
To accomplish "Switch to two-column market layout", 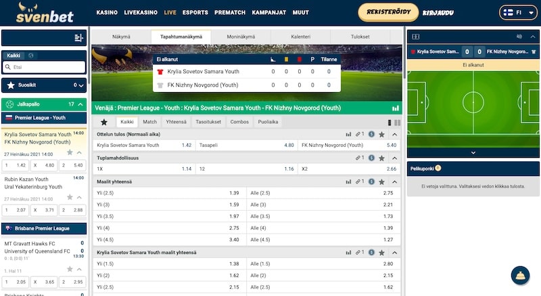I will pyautogui.click(x=398, y=123).
